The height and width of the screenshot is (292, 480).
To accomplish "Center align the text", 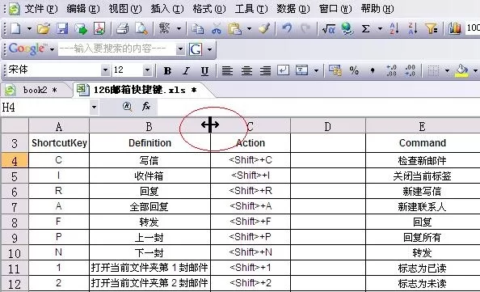I will 246,71.
